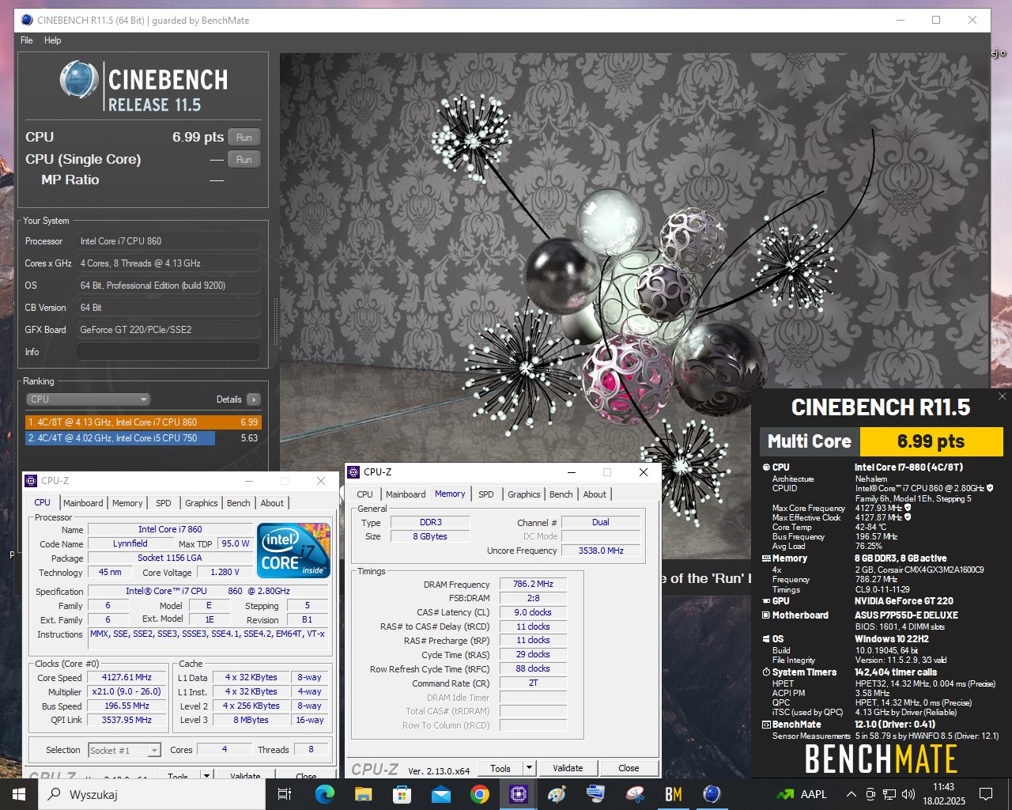The width and height of the screenshot is (1012, 810).
Task: Expand the Ranking CPU dropdown
Action: (x=88, y=399)
